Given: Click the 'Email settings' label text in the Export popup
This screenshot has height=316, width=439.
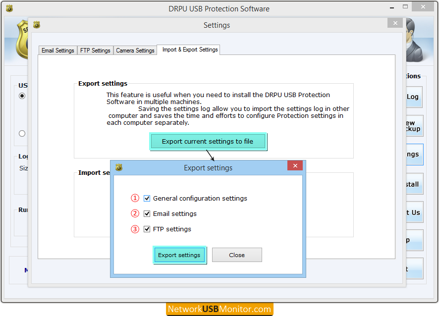Looking at the screenshot, I should click(175, 214).
